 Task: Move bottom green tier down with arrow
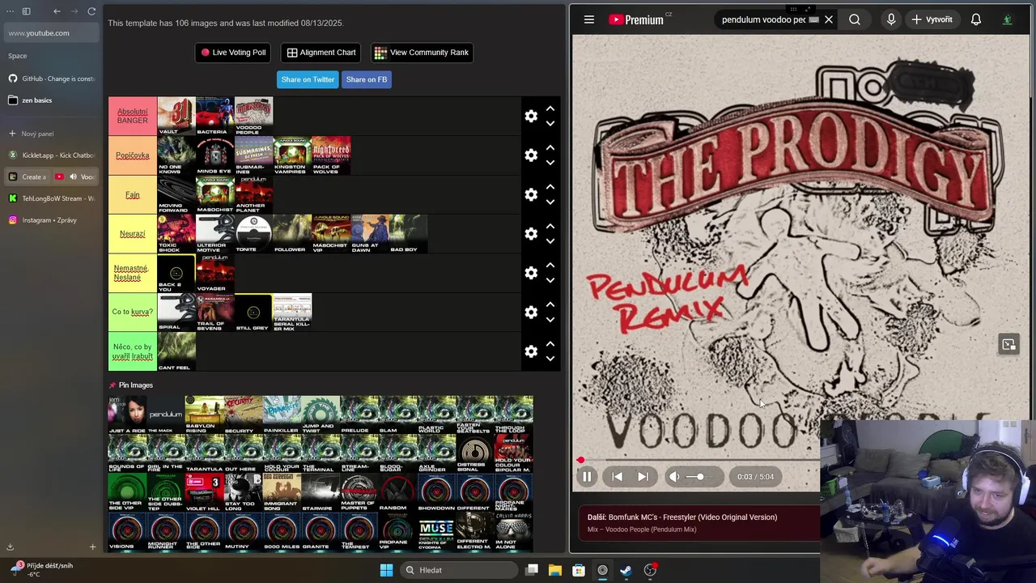click(550, 359)
